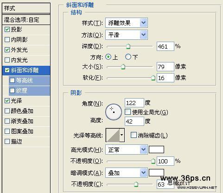Check the 使用全局光 global light option
Image resolution: width=223 pixels, height=193 pixels.
click(x=127, y=112)
